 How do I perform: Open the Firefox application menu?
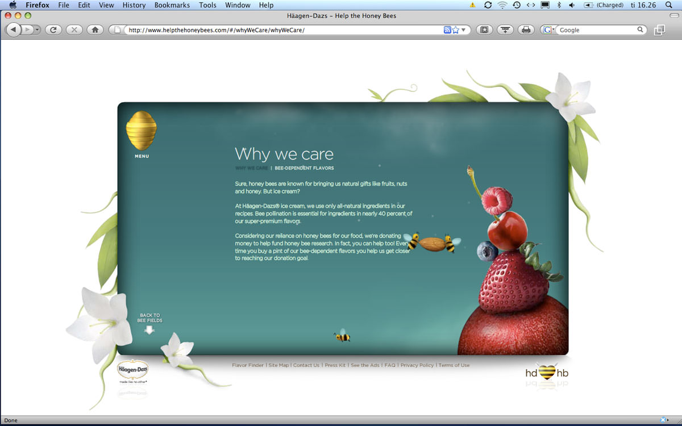point(38,5)
